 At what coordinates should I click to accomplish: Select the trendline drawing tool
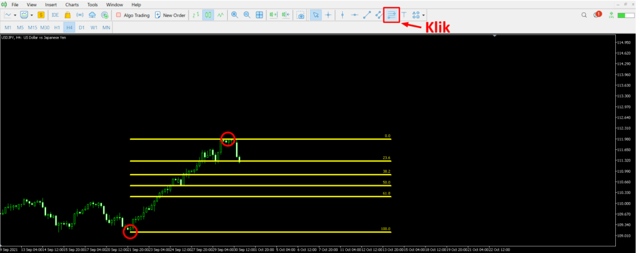[366, 14]
